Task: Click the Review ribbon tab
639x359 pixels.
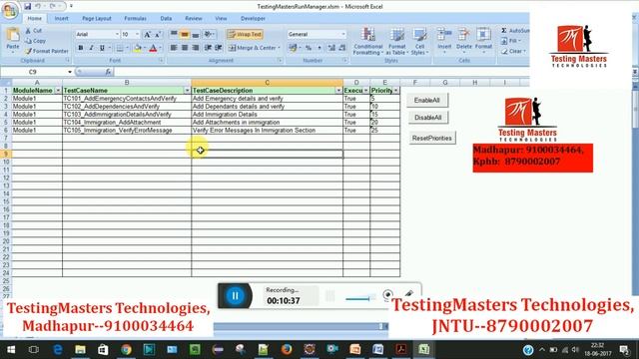Action: click(193, 18)
